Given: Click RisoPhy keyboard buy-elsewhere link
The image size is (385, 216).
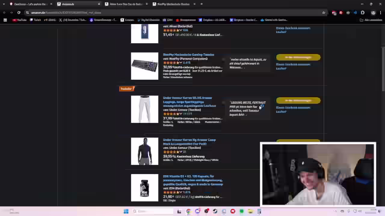Looking at the screenshot, I should tap(293, 67).
